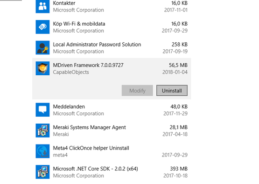Click the 258 KB size value
This screenshot has height=184, width=259.
tap(180, 45)
